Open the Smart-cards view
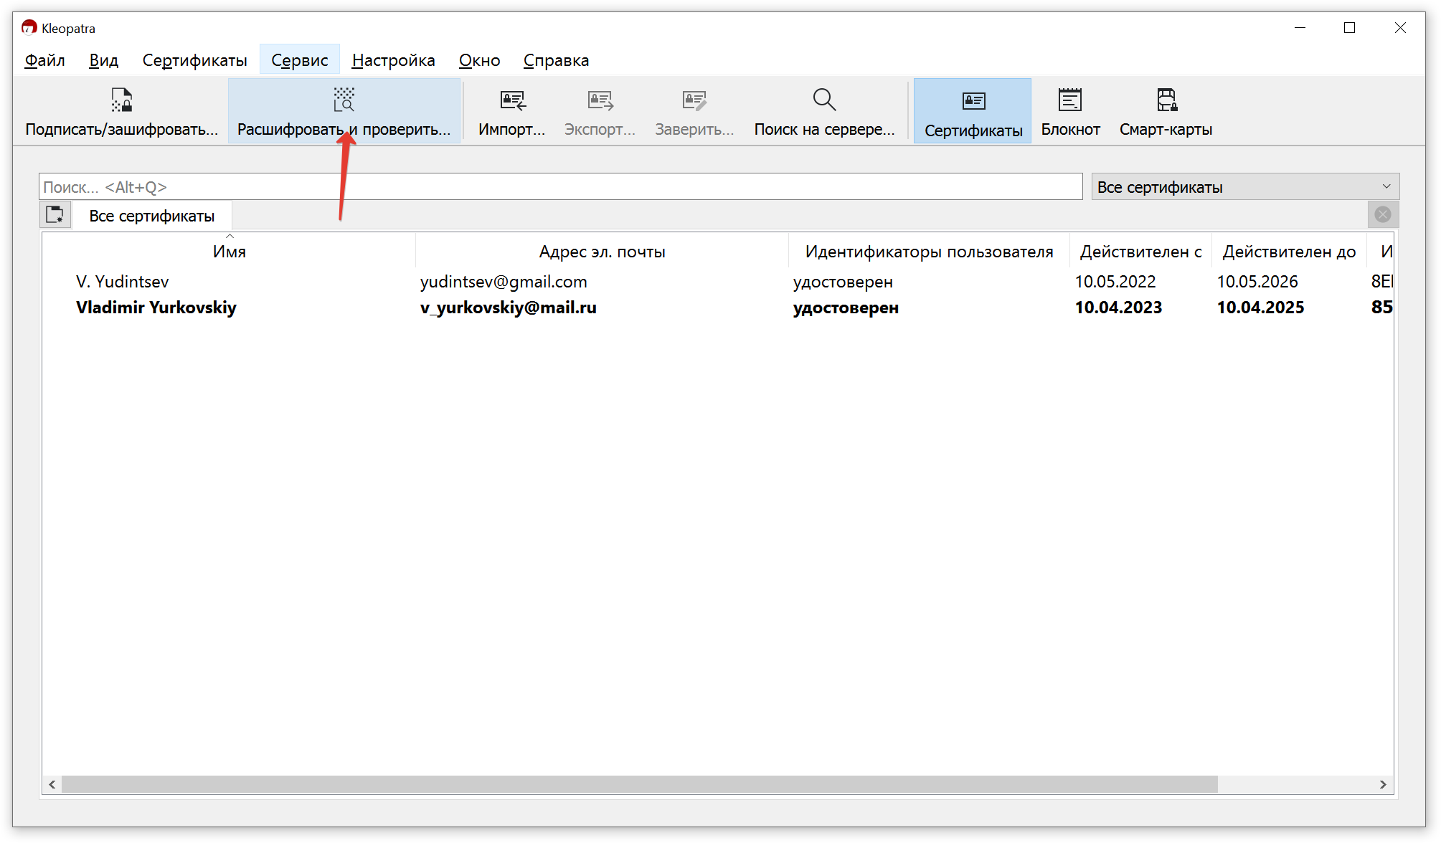This screenshot has width=1441, height=843. (x=1166, y=111)
